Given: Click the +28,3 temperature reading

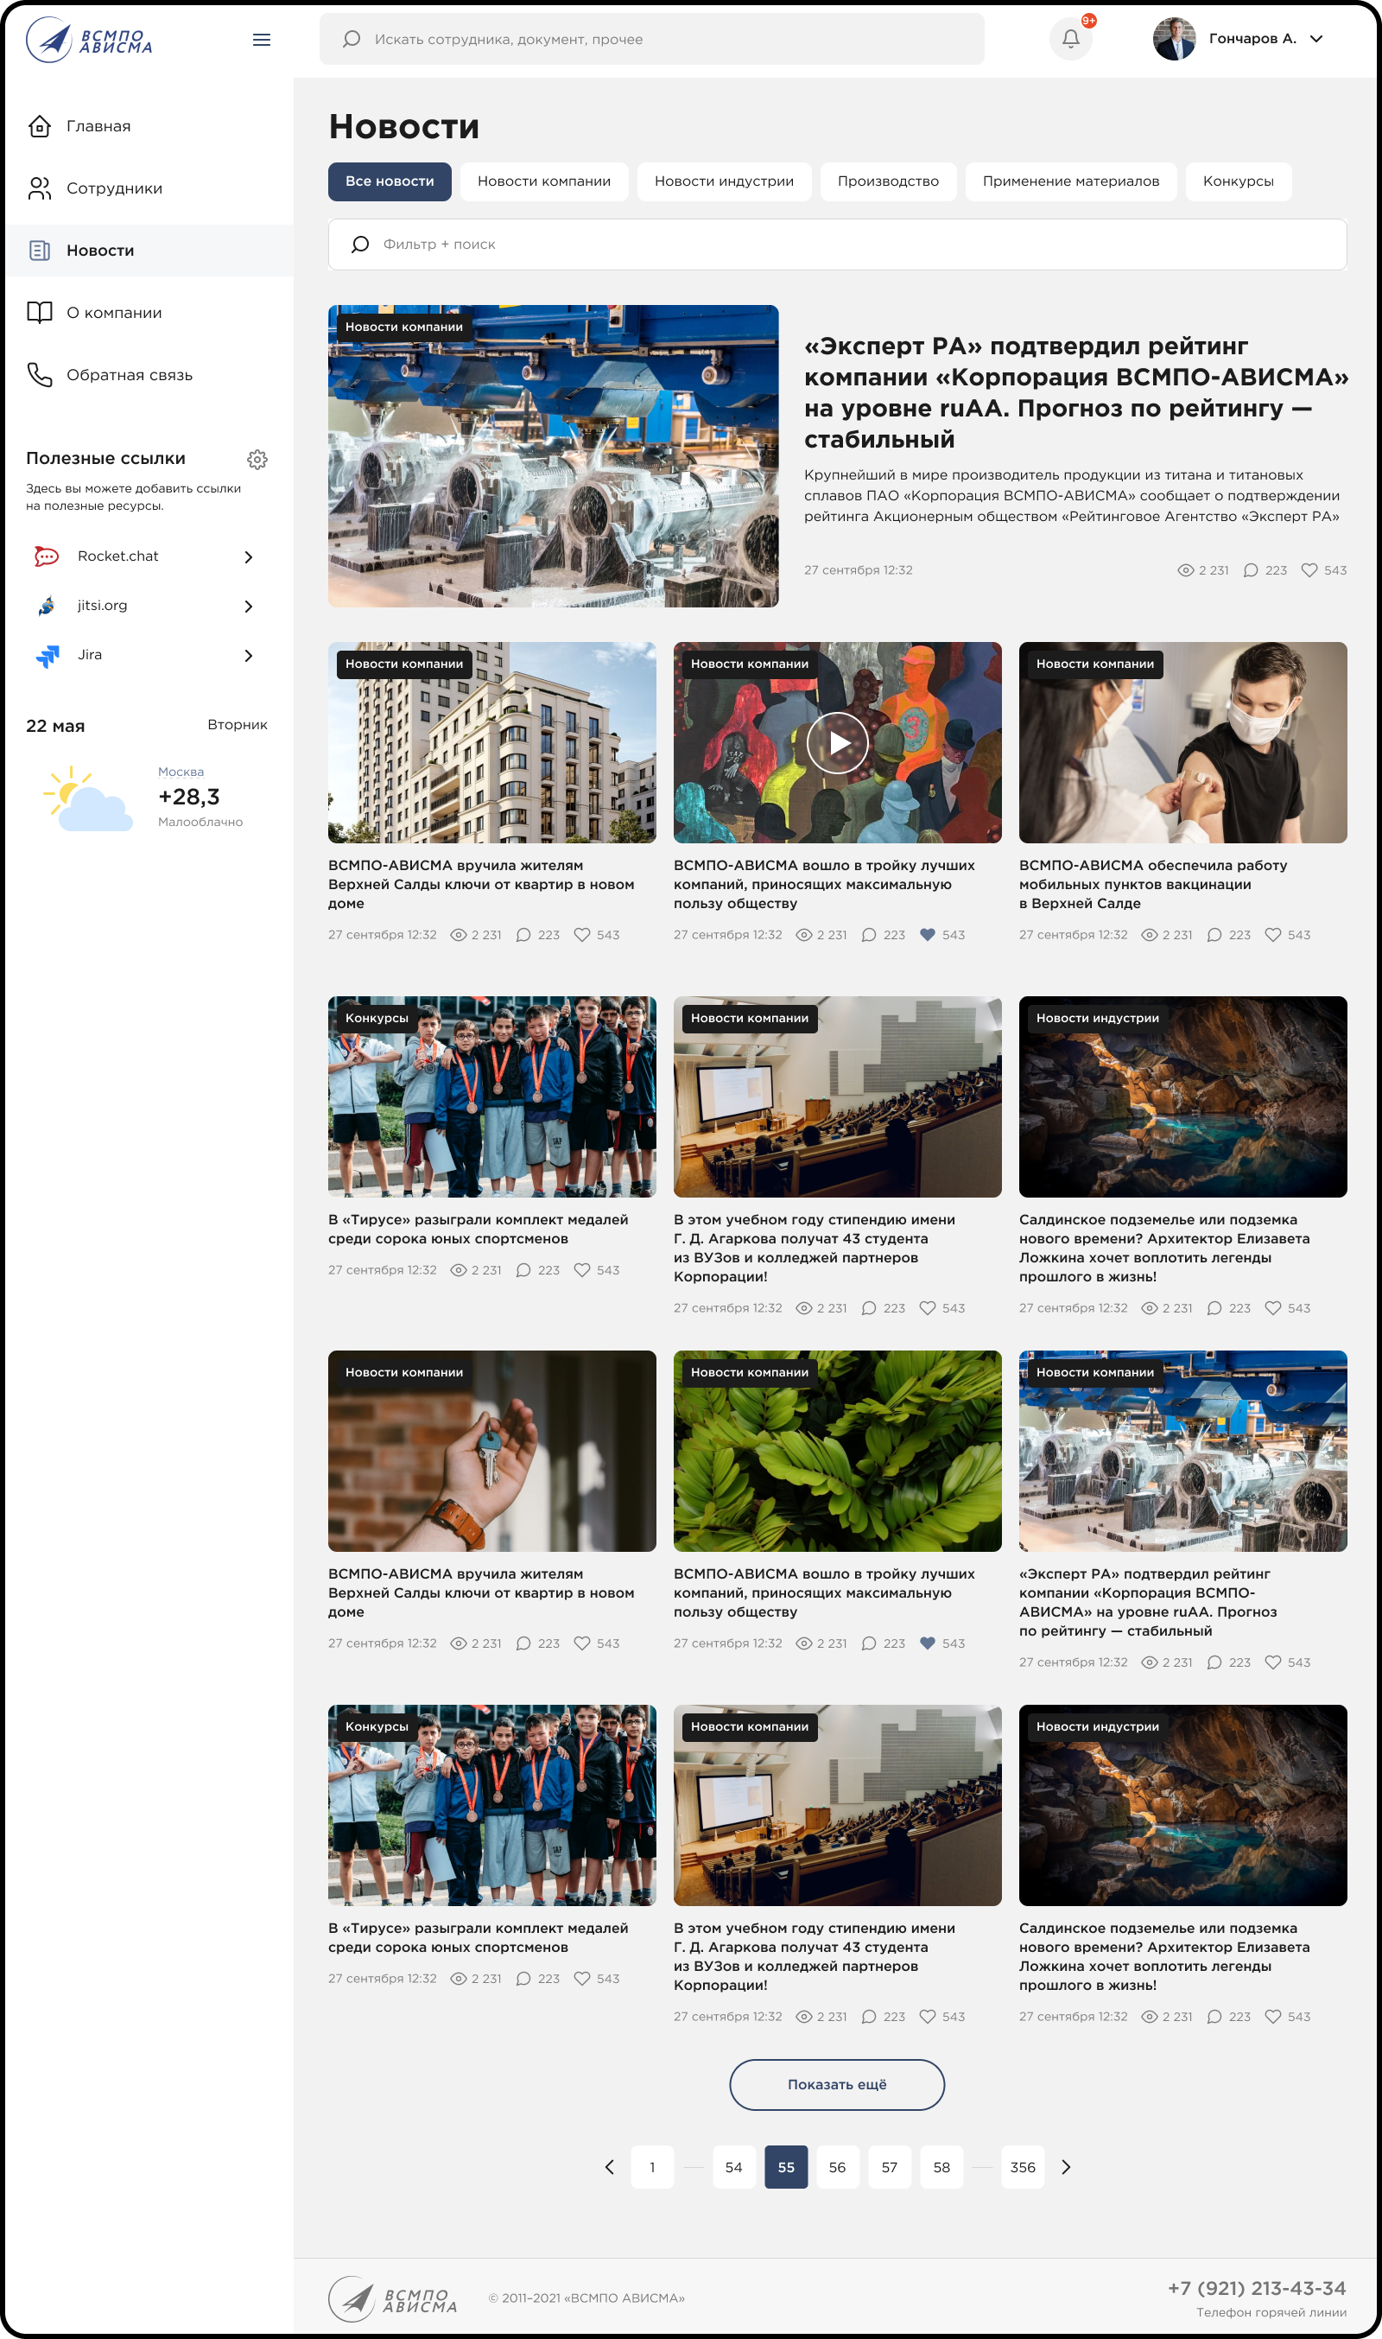Looking at the screenshot, I should tap(189, 798).
